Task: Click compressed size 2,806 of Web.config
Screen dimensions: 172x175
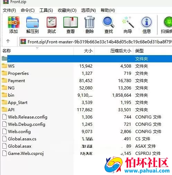Action: coord(126,132)
